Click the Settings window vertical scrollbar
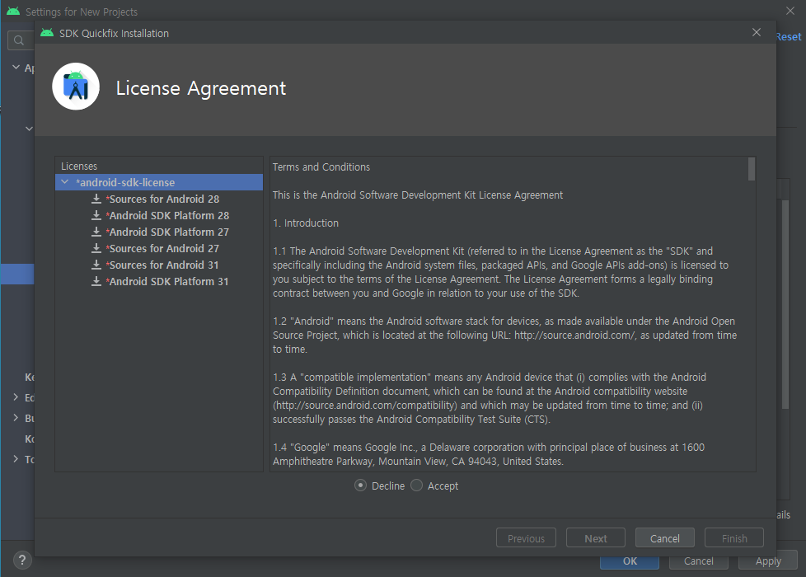The image size is (806, 577). point(785,304)
